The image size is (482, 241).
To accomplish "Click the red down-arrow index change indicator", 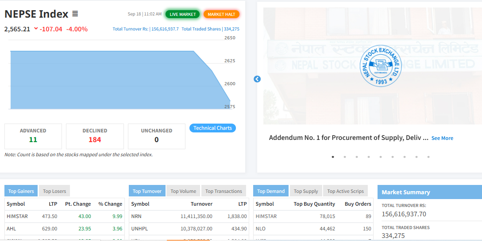I will [x=36, y=29].
